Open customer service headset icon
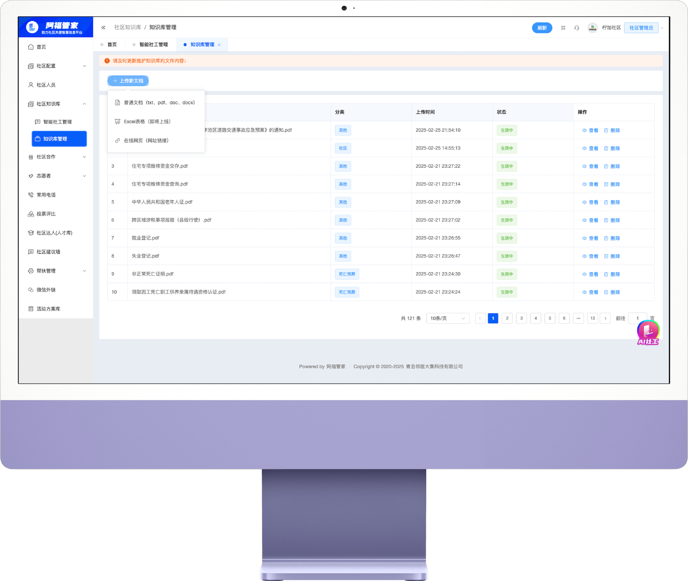 coord(577,28)
